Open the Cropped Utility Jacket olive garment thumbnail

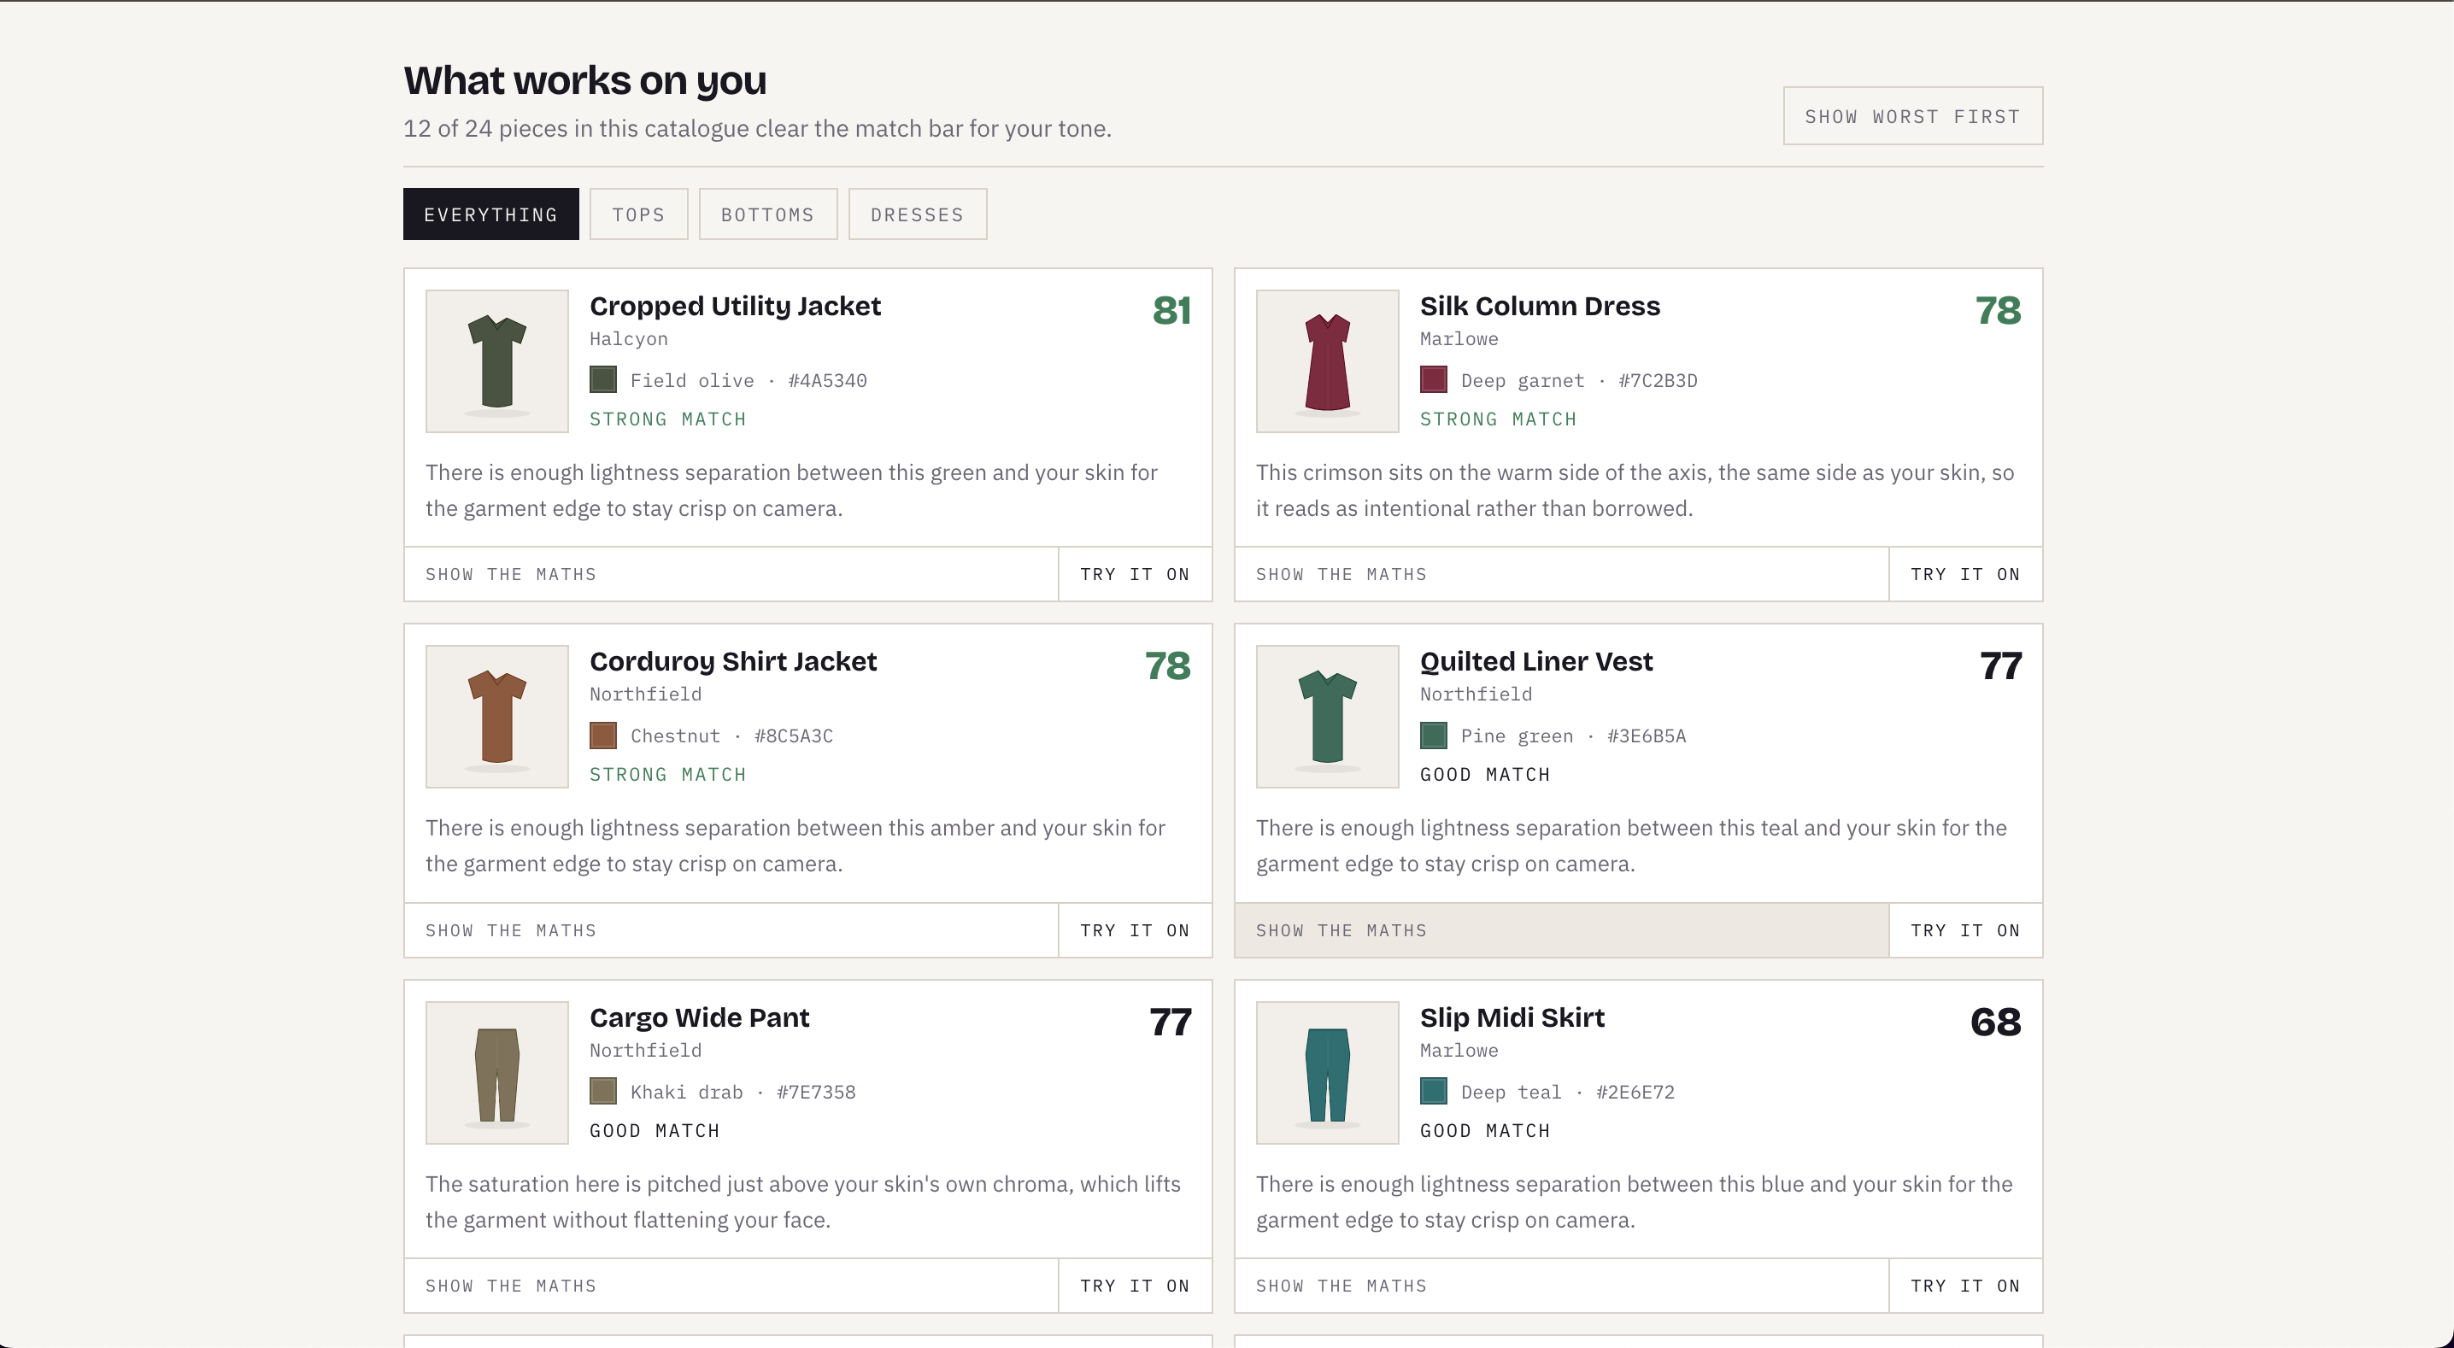[497, 361]
